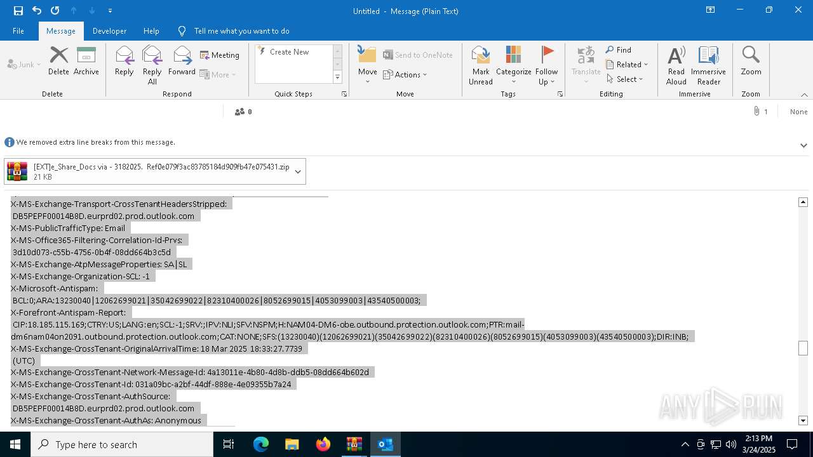Launch Firefox from taskbar
The height and width of the screenshot is (457, 813).
[323, 444]
